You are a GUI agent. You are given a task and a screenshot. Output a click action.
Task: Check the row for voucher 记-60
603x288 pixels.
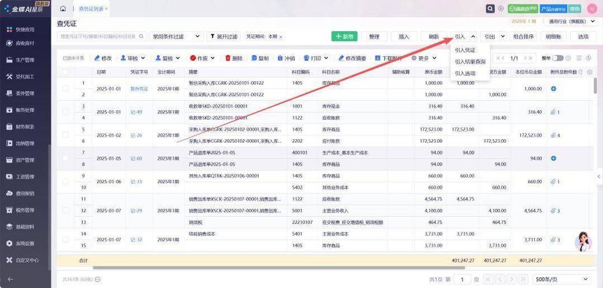click(x=65, y=158)
